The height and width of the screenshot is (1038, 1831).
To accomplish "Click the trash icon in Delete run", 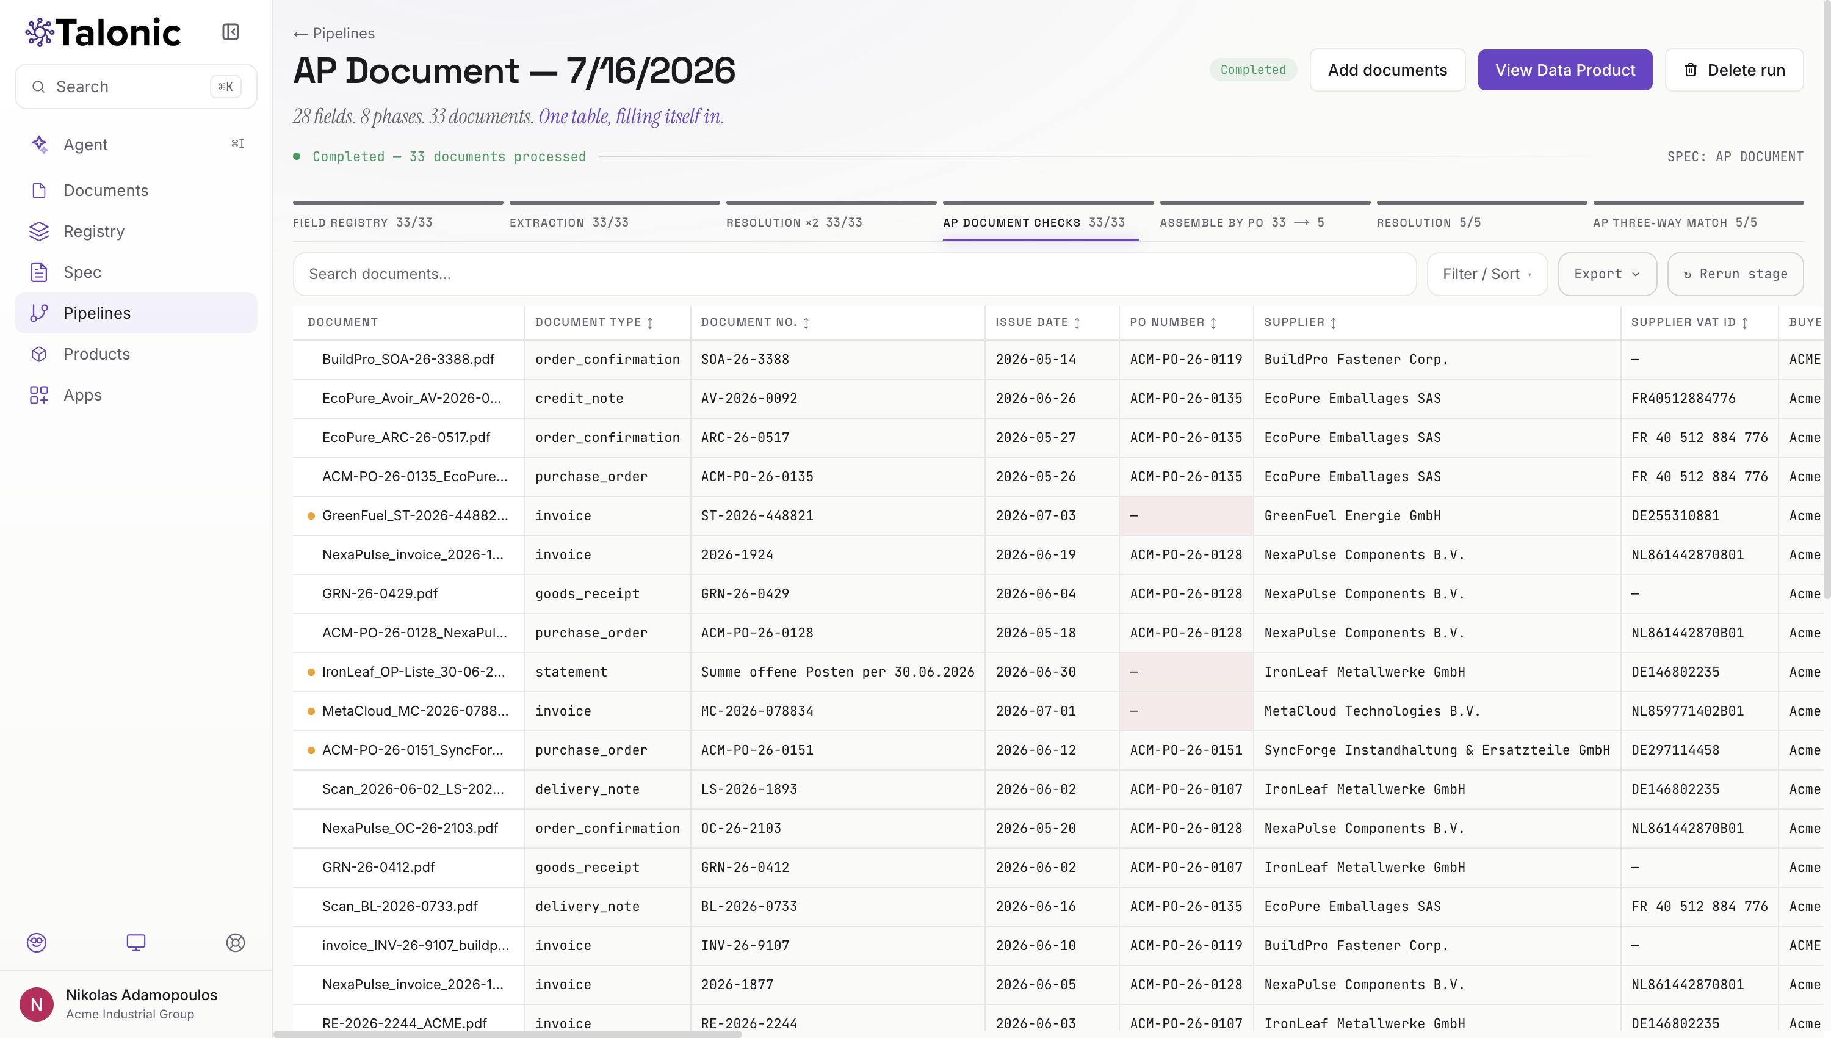I will coord(1691,70).
